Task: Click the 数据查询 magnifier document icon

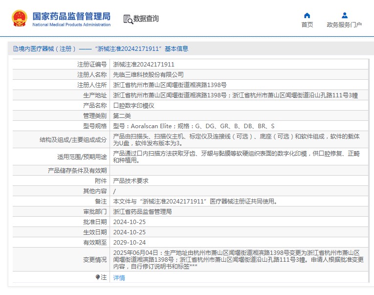Action: coord(128,19)
